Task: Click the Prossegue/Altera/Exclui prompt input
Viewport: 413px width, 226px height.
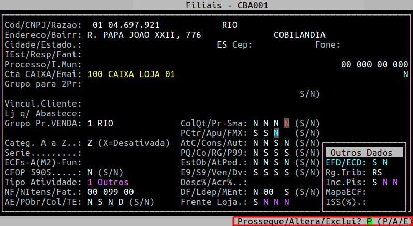Action: pos(370,221)
